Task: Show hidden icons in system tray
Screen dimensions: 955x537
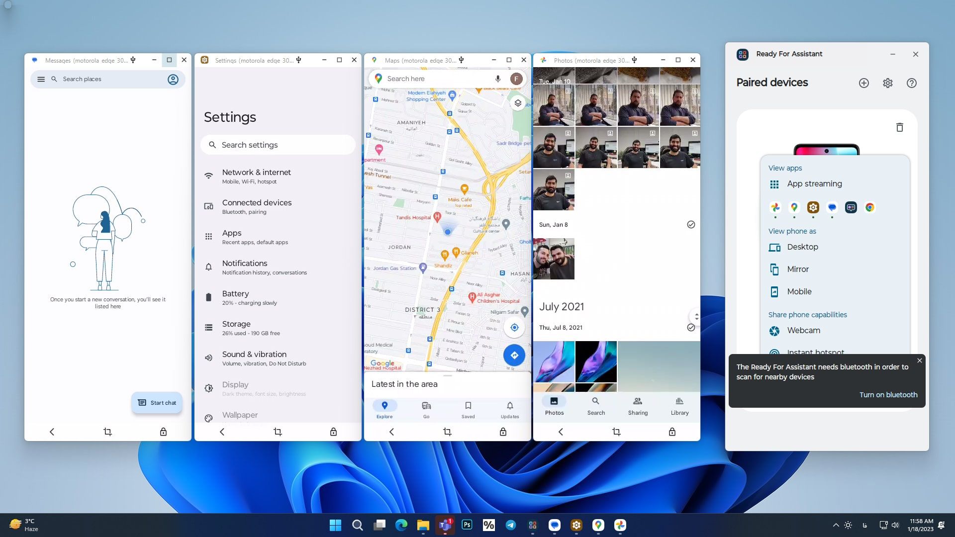Action: [836, 525]
